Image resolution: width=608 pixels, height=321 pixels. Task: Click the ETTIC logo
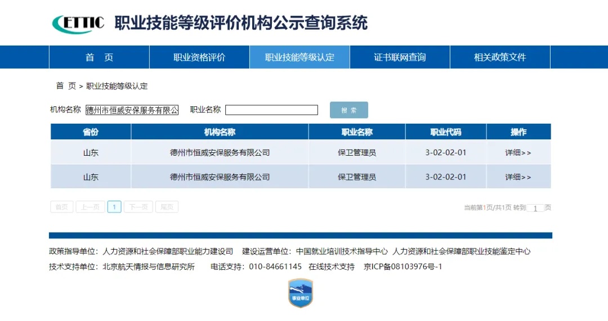point(78,23)
